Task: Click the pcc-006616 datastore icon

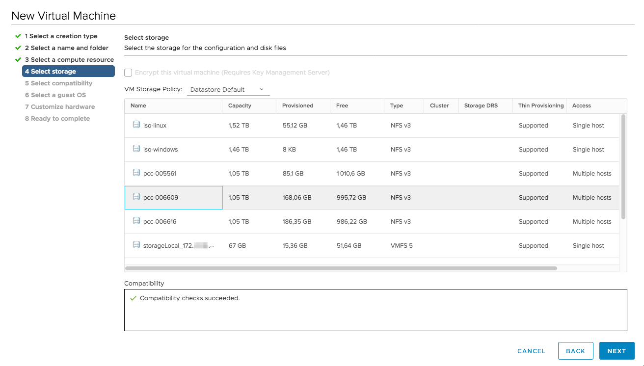Action: 136,221
